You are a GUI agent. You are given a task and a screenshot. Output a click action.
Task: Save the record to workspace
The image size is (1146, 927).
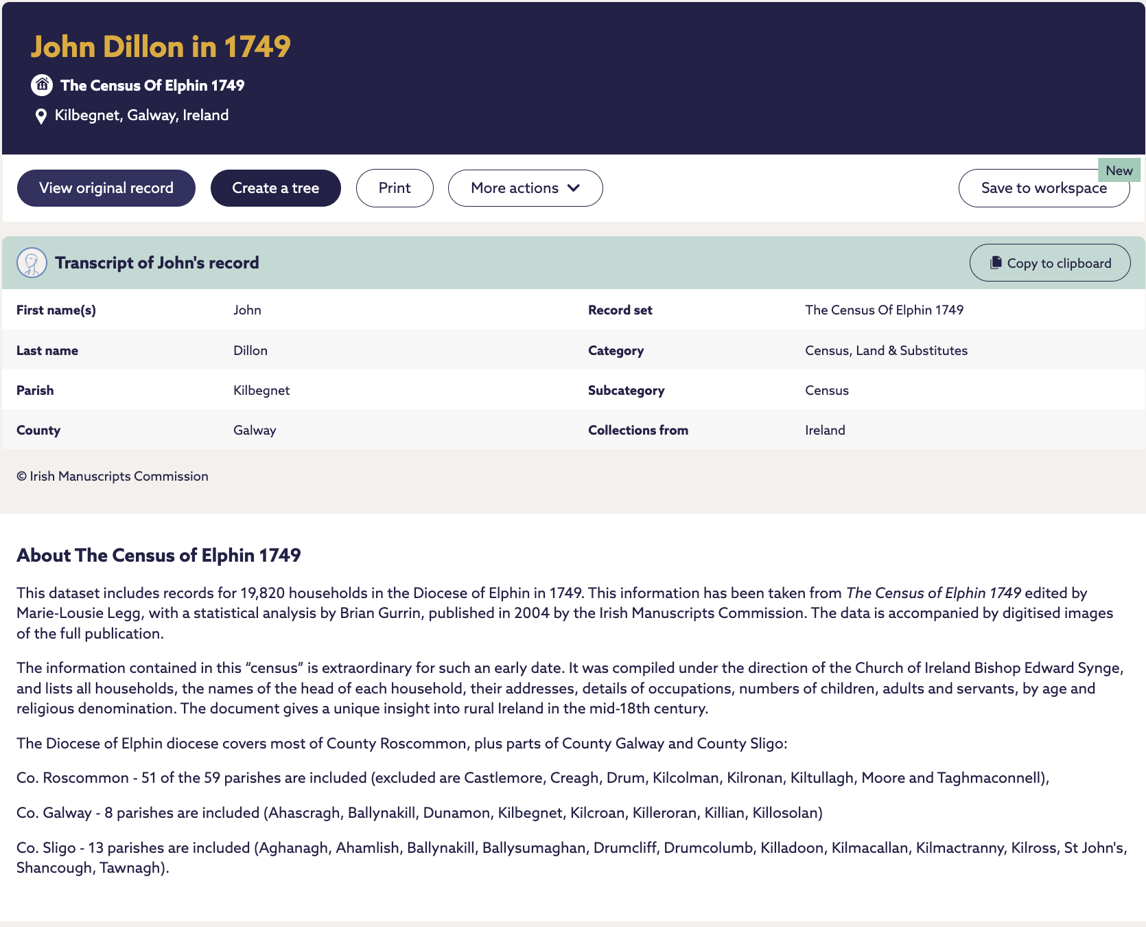(x=1043, y=188)
